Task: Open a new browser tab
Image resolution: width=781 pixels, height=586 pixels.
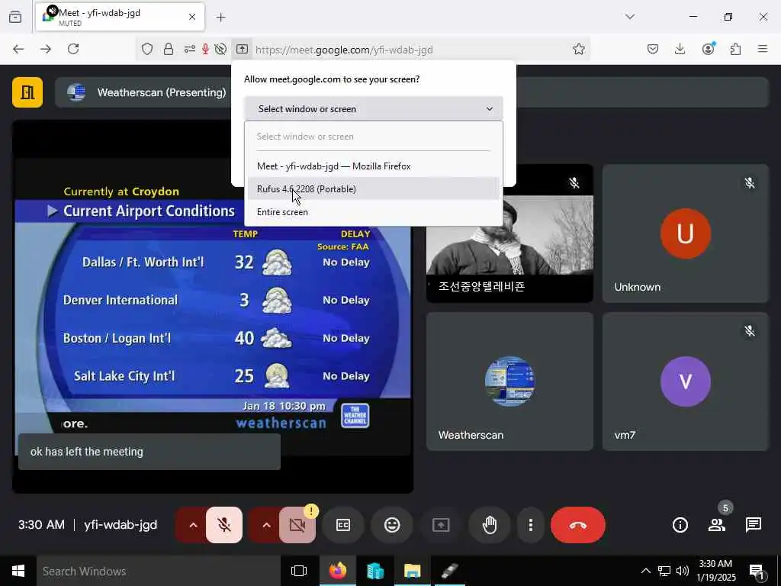Action: click(221, 18)
